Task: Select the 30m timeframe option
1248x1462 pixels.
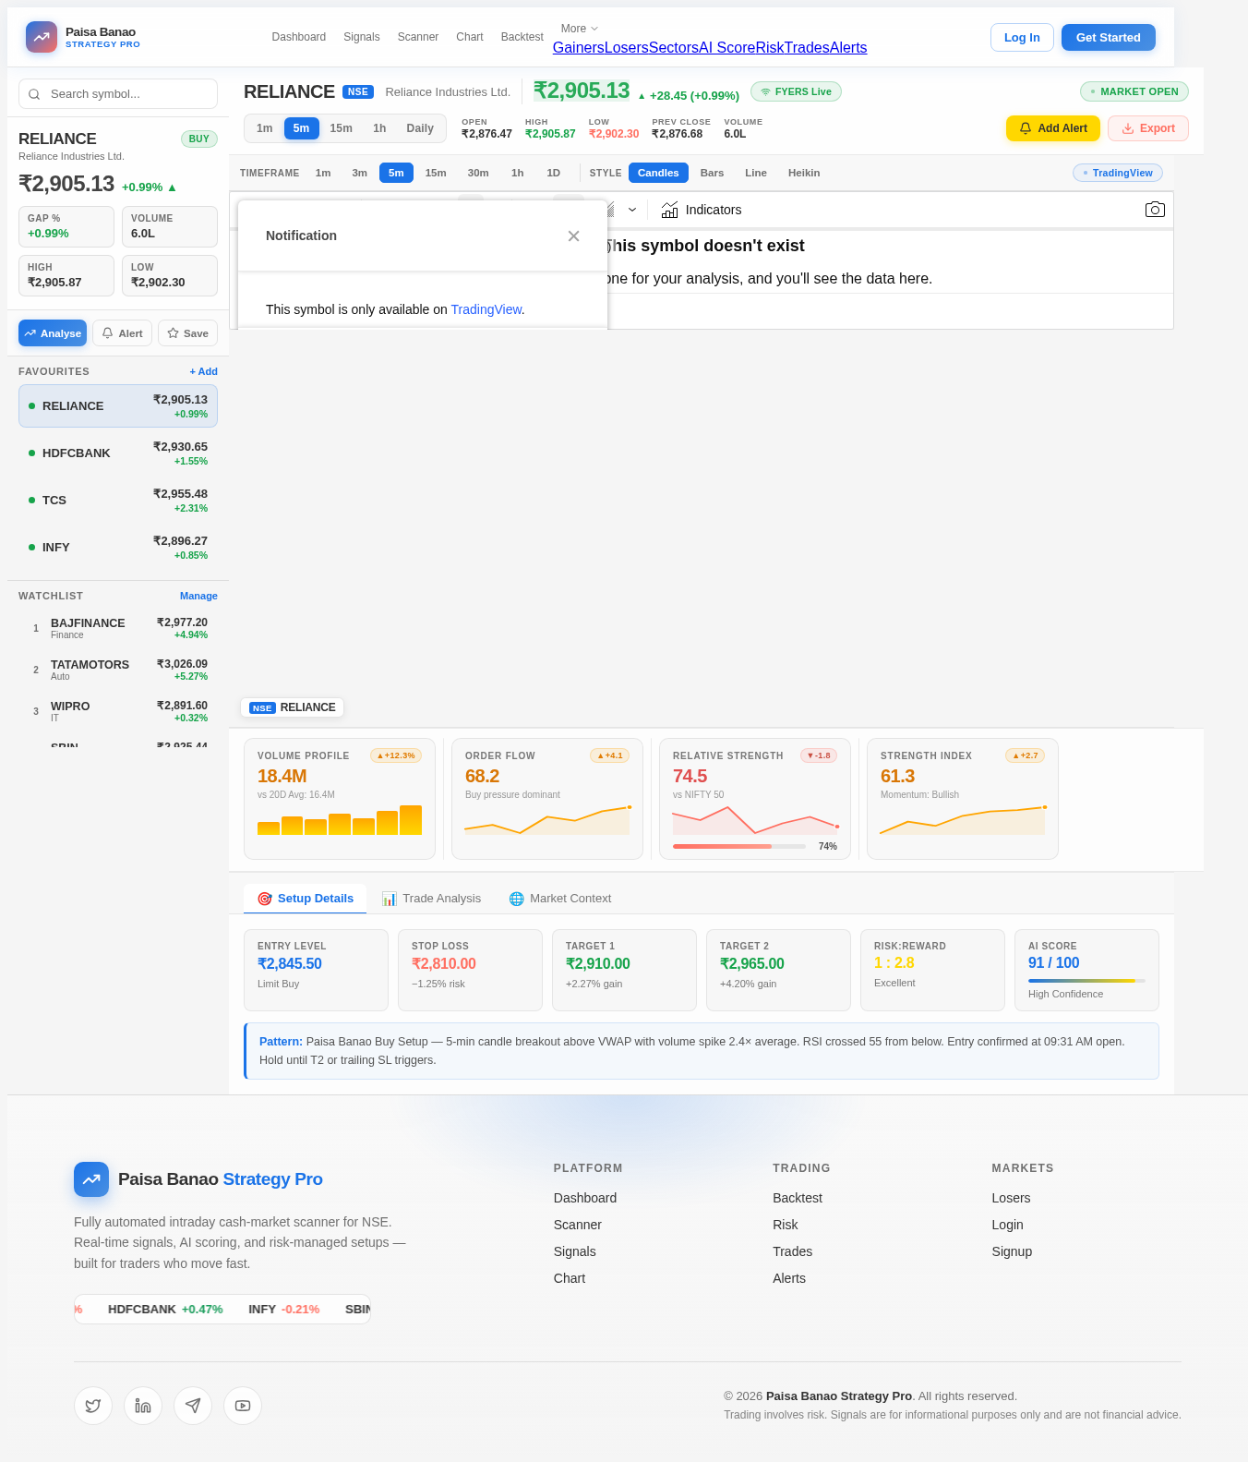Action: [x=478, y=173]
